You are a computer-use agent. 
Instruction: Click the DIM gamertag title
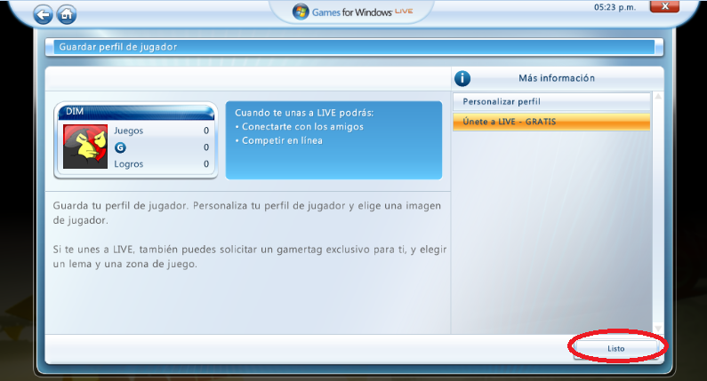point(75,111)
